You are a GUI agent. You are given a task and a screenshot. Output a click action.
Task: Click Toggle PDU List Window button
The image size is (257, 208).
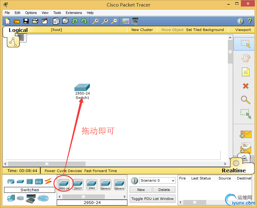(x=153, y=199)
